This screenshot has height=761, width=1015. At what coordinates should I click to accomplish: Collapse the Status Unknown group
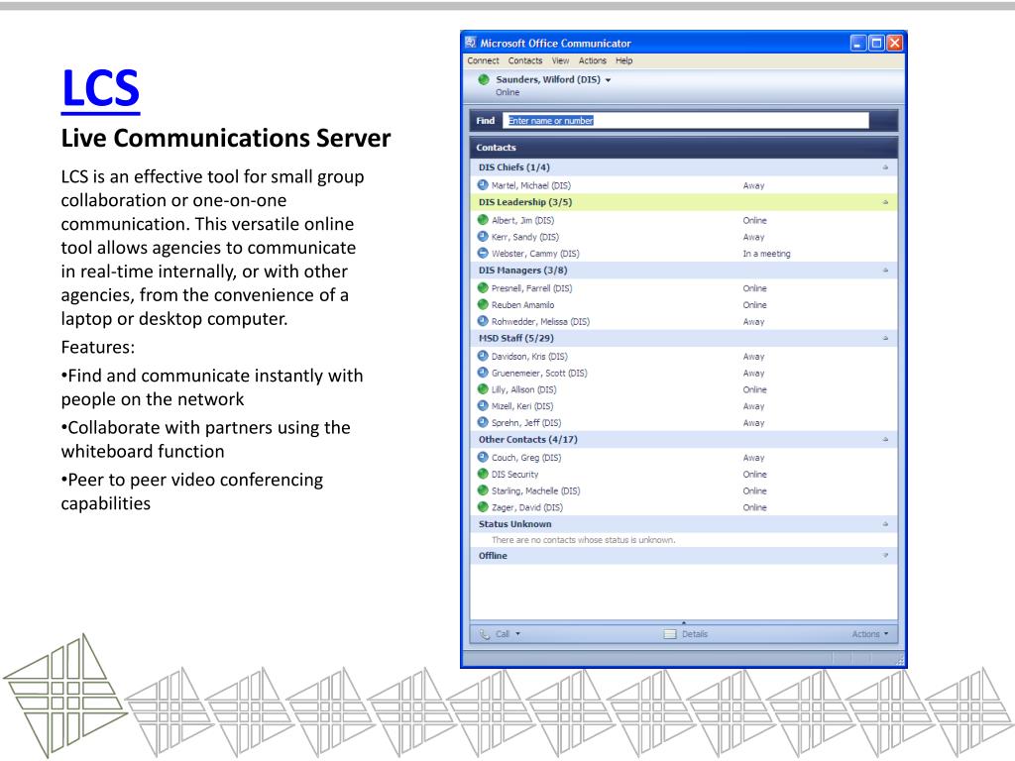[885, 524]
